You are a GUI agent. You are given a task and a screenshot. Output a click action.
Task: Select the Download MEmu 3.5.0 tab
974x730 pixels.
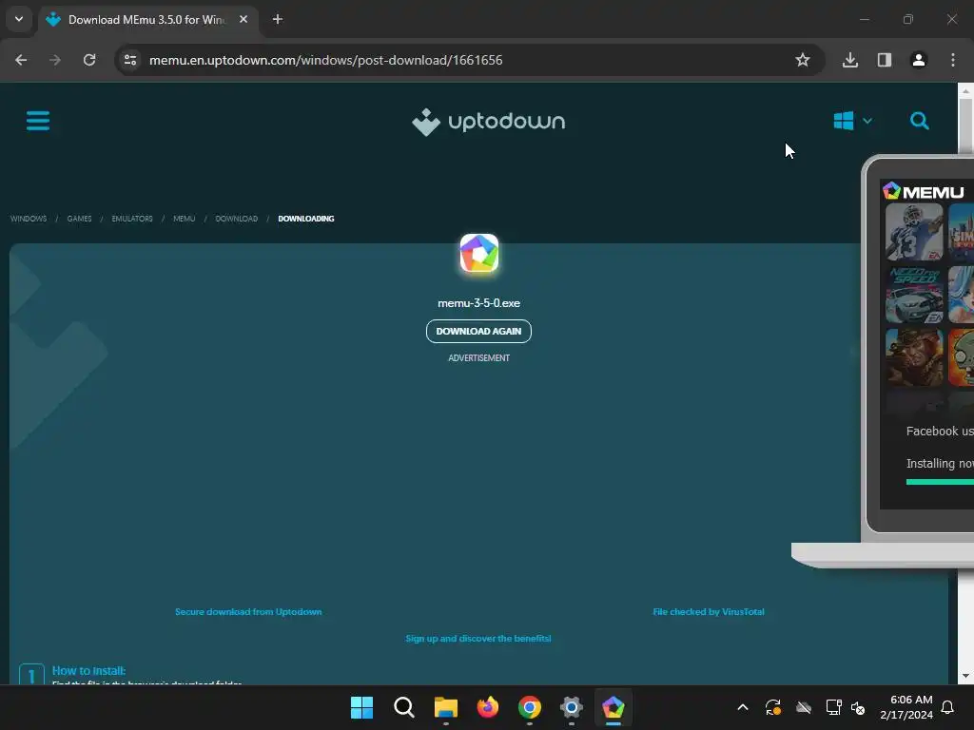147,20
